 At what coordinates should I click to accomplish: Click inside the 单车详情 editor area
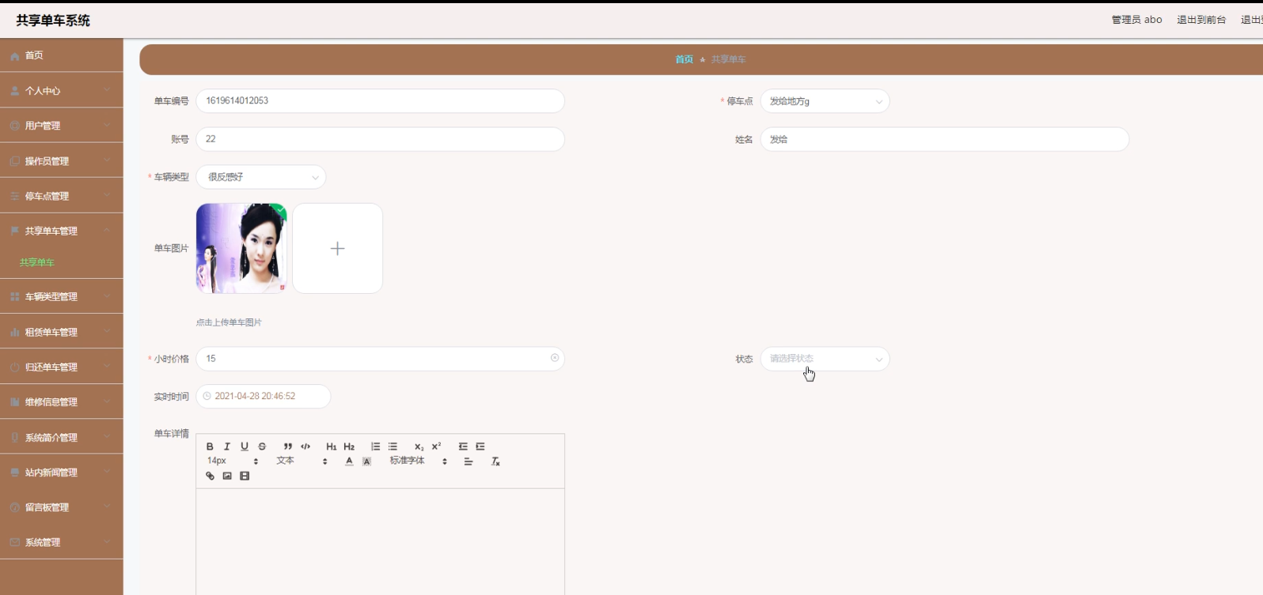pyautogui.click(x=380, y=541)
